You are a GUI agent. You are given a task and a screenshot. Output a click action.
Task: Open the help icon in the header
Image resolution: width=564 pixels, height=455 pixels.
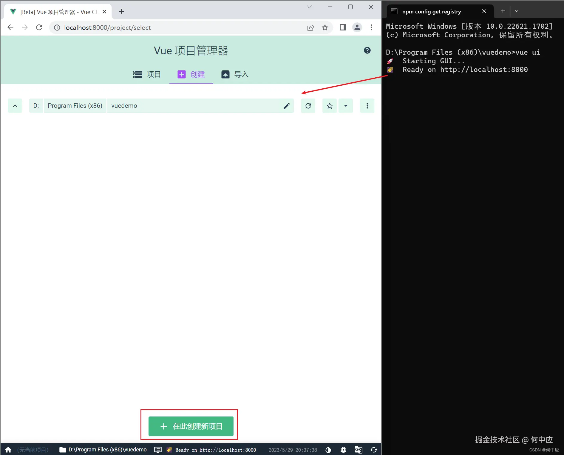[x=367, y=50]
